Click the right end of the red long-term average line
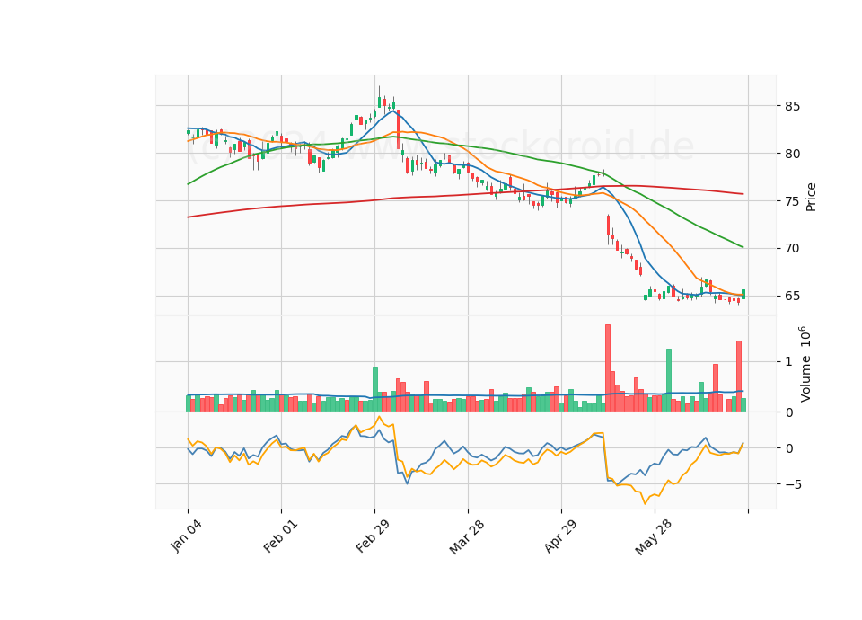Image resolution: width=862 pixels, height=620 pixels. tap(743, 194)
